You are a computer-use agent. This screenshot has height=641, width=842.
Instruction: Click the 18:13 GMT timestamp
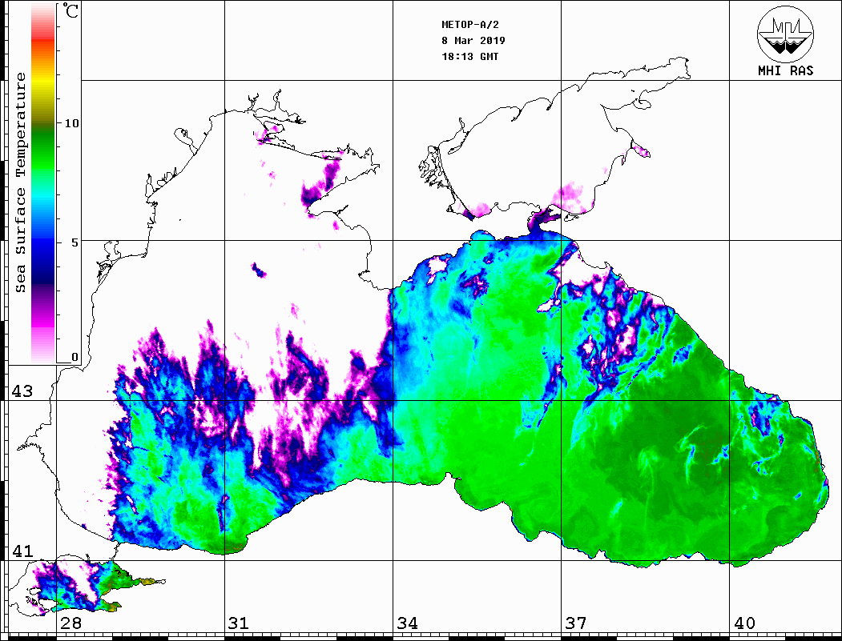pos(469,57)
